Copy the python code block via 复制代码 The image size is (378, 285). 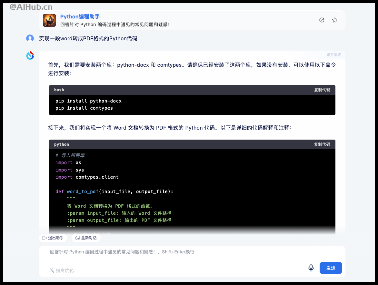322,144
